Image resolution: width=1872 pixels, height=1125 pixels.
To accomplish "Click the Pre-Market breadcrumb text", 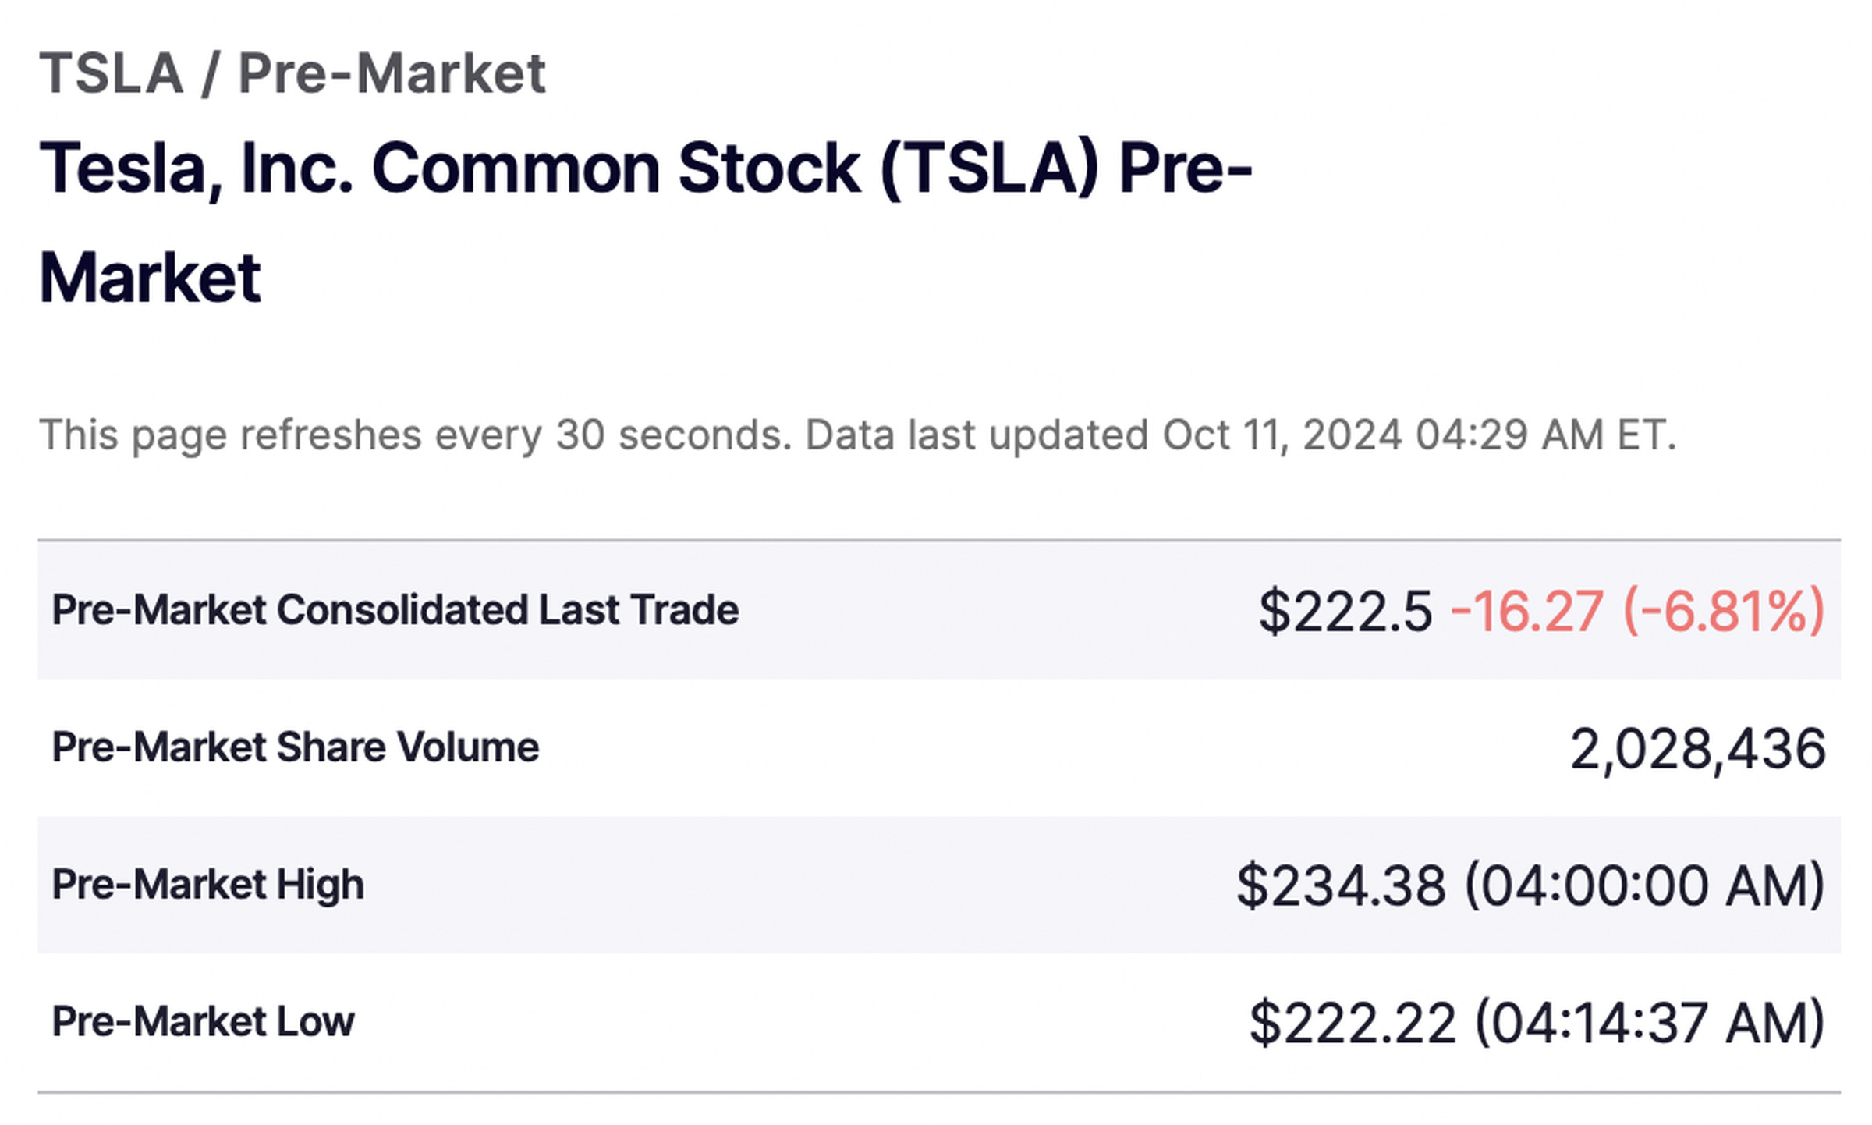I will (392, 74).
